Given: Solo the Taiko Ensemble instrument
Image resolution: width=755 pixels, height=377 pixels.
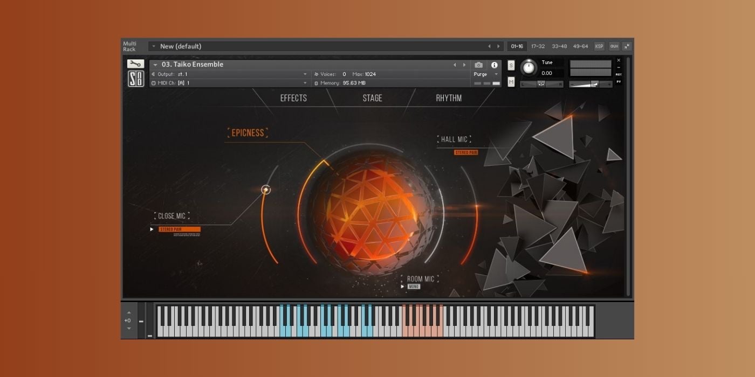Looking at the screenshot, I should (x=511, y=65).
